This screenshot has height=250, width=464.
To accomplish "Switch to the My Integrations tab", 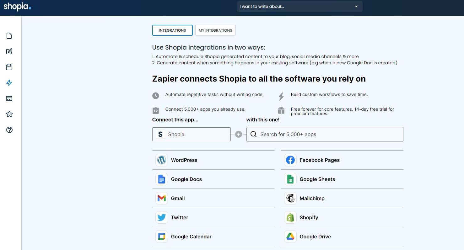I will [x=215, y=30].
